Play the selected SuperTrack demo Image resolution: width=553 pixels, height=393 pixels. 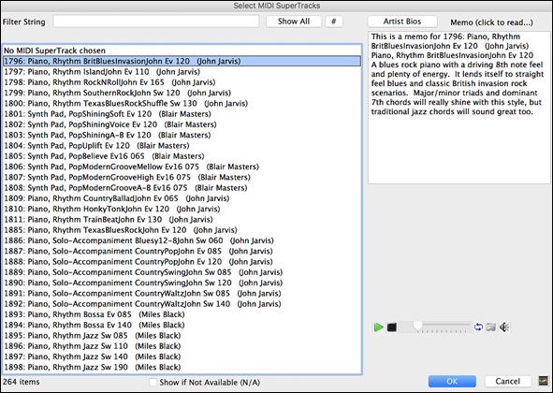(378, 327)
